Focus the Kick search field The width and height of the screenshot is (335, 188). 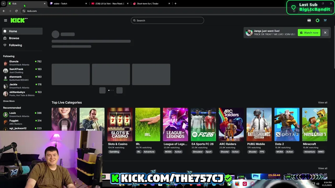point(167,20)
